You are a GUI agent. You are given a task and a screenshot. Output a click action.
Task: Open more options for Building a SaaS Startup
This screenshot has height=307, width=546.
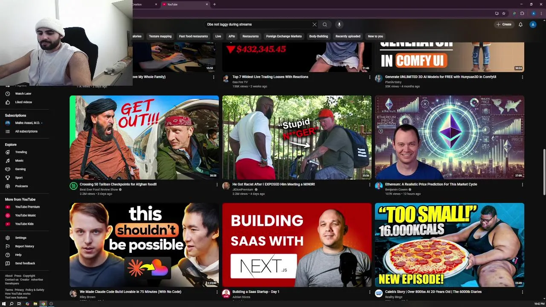(x=369, y=292)
